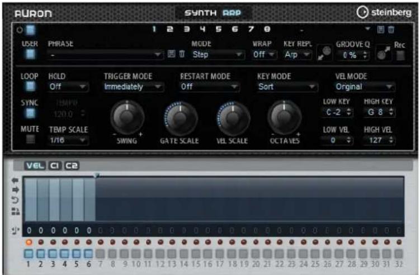Click the top-right save preset disk icon
The width and height of the screenshot is (420, 275).
[381, 30]
